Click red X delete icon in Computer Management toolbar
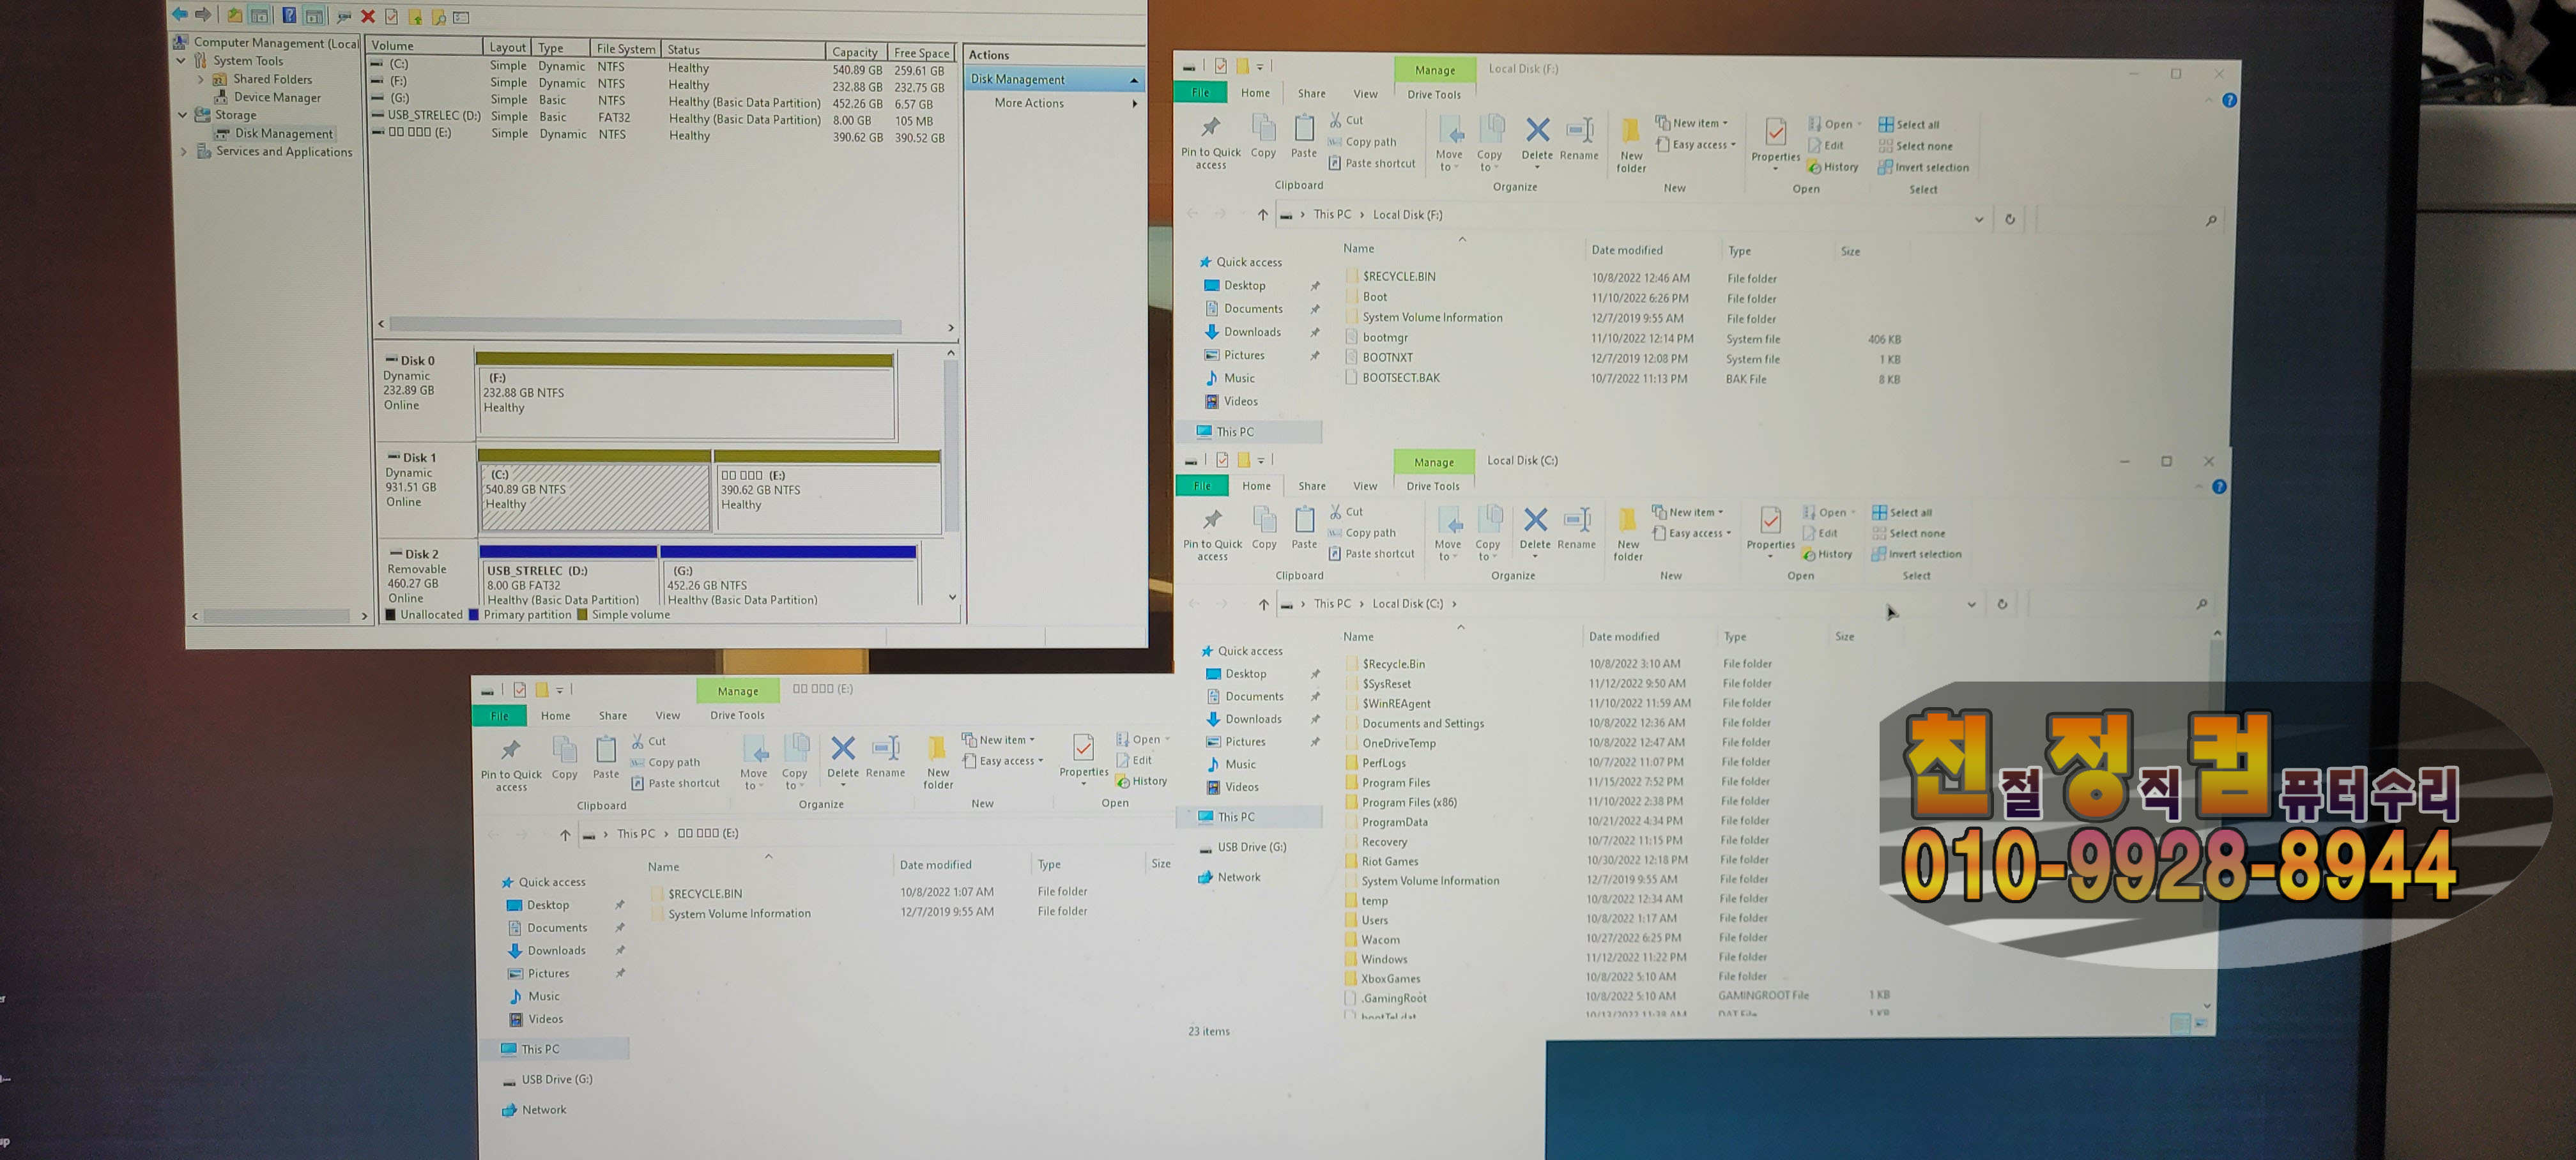 coord(368,16)
